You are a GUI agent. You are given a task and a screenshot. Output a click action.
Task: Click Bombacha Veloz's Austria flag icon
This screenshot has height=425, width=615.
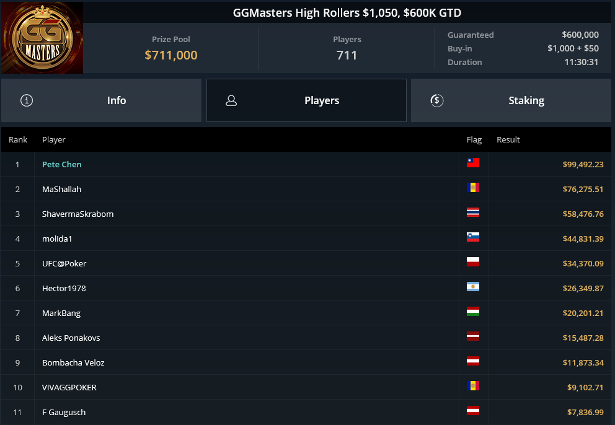pos(473,361)
